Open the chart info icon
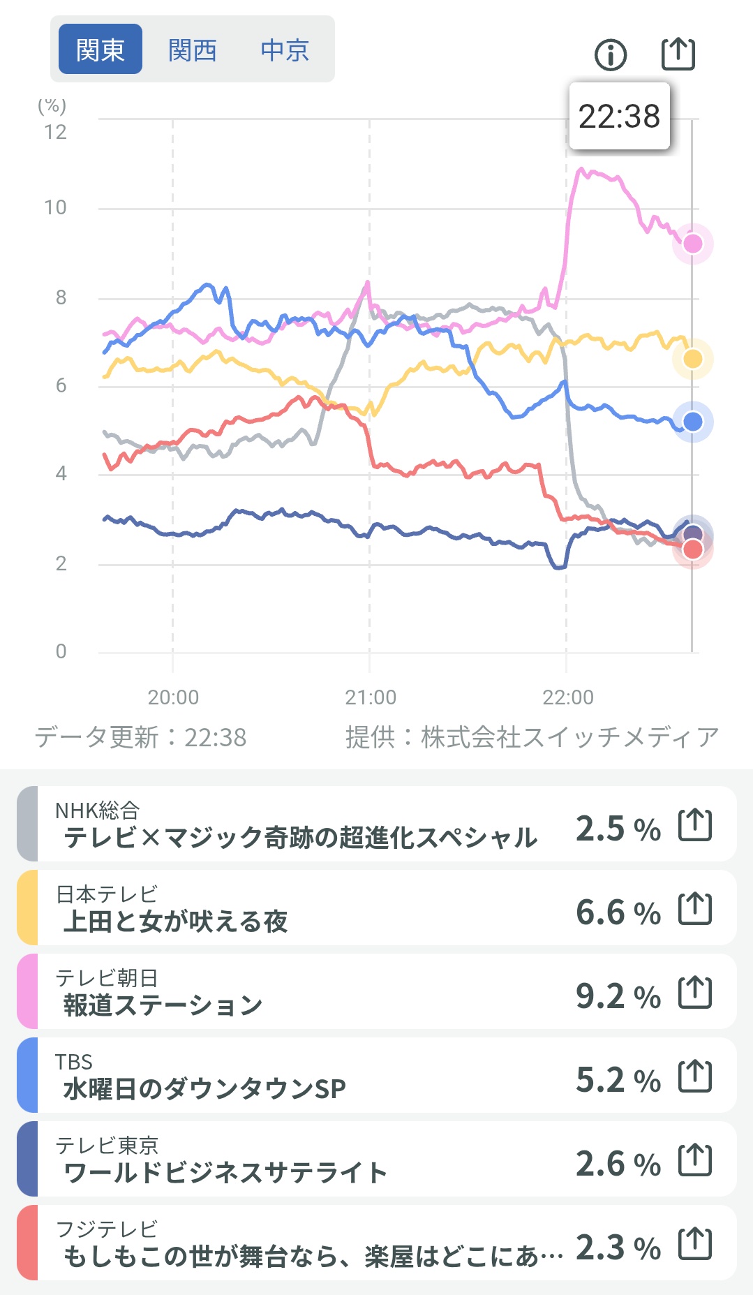 [611, 54]
